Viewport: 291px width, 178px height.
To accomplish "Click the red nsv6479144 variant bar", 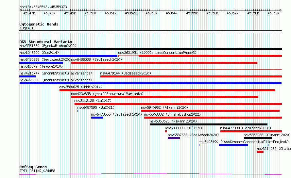I will tap(191, 76).
